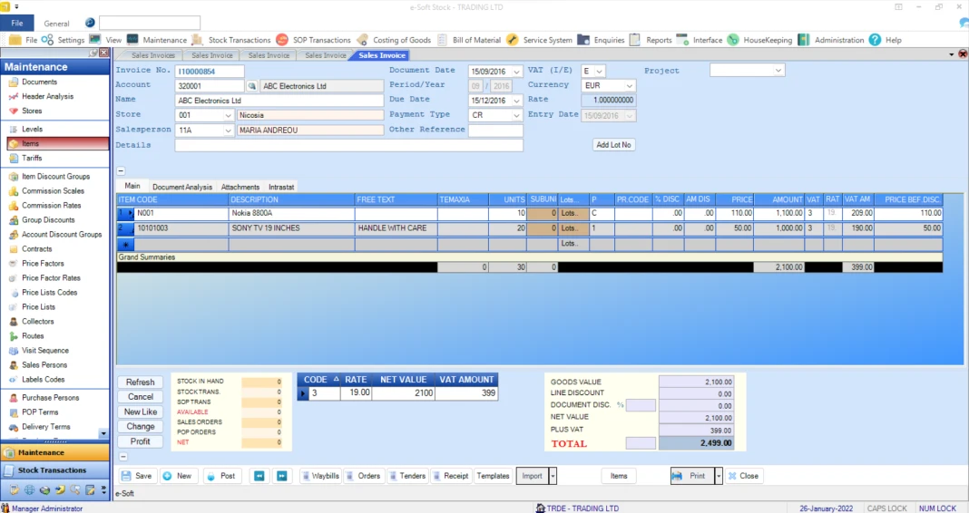The image size is (969, 513).
Task: Click Add Lot No button
Action: pyautogui.click(x=613, y=144)
